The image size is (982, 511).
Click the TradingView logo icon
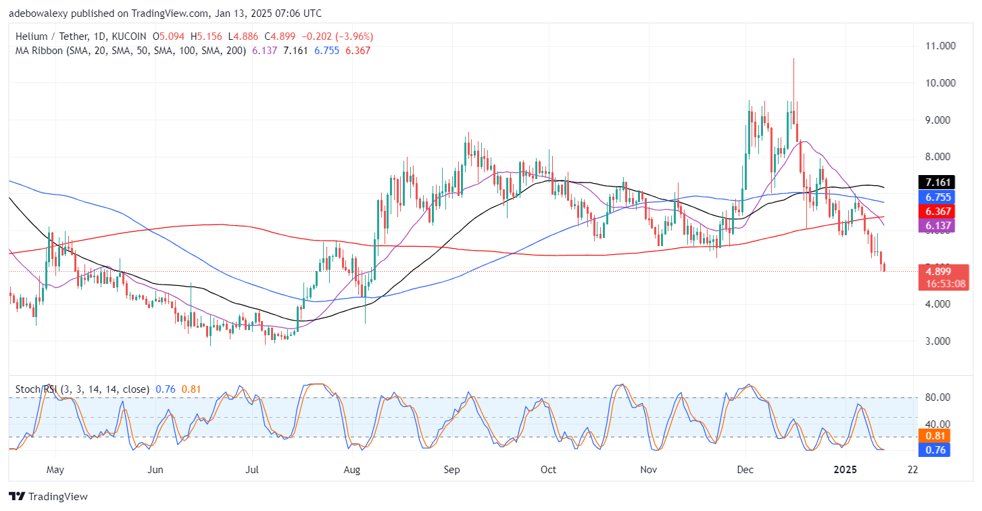17,496
